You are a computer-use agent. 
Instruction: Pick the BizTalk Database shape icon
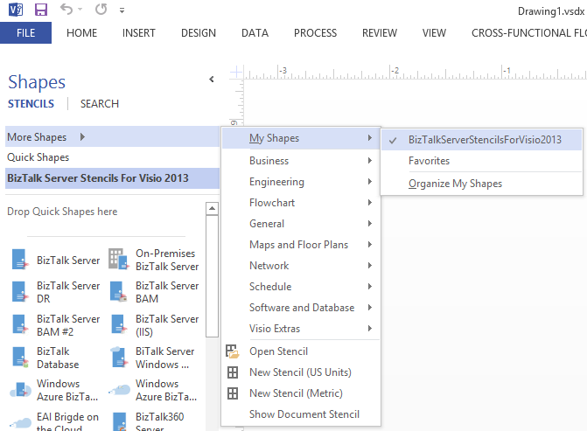[21, 357]
